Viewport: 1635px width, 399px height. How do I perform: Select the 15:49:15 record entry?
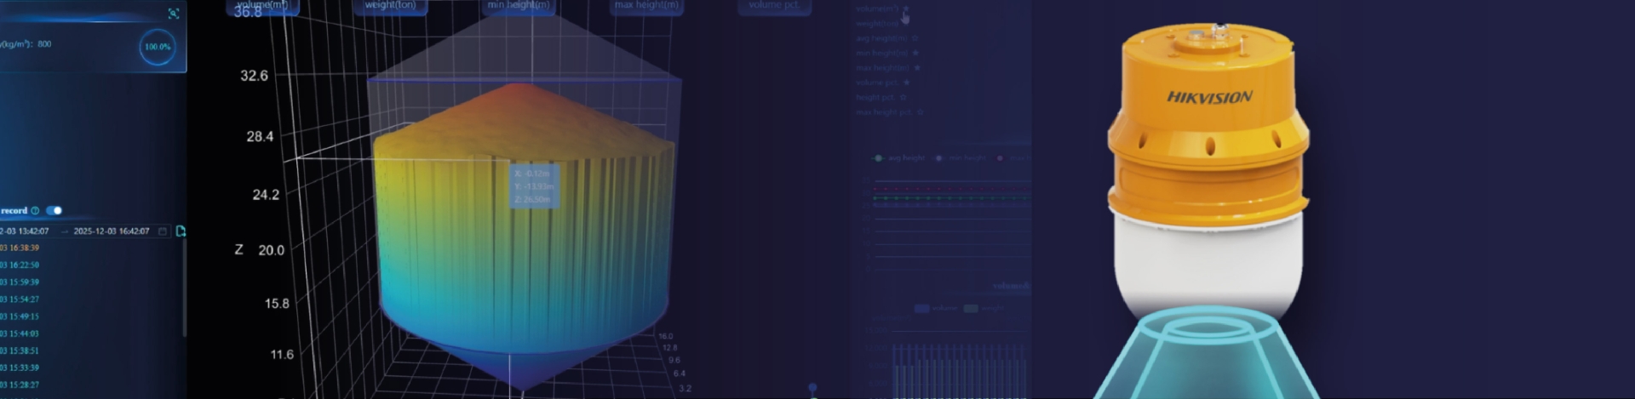(x=20, y=316)
